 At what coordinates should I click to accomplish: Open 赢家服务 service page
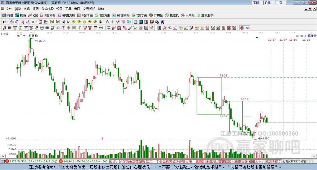click(205, 15)
